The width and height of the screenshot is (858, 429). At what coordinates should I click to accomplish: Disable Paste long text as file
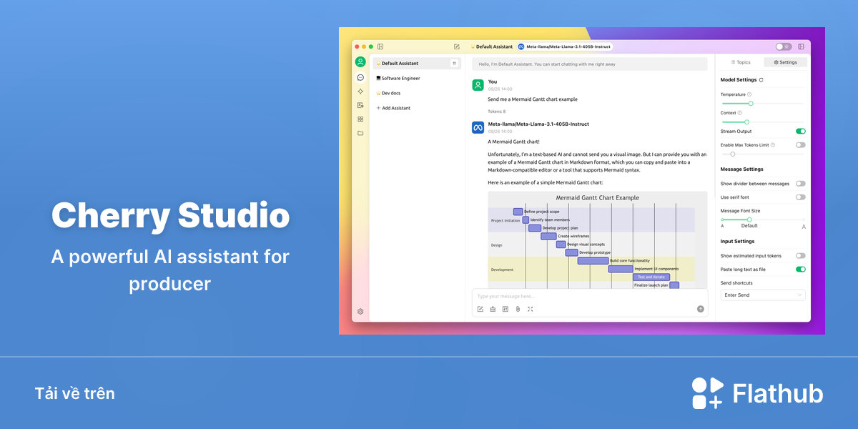[801, 270]
